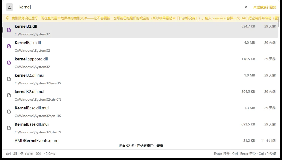Click the "命中 351 条 (显示 100)" status text

(x=23, y=154)
